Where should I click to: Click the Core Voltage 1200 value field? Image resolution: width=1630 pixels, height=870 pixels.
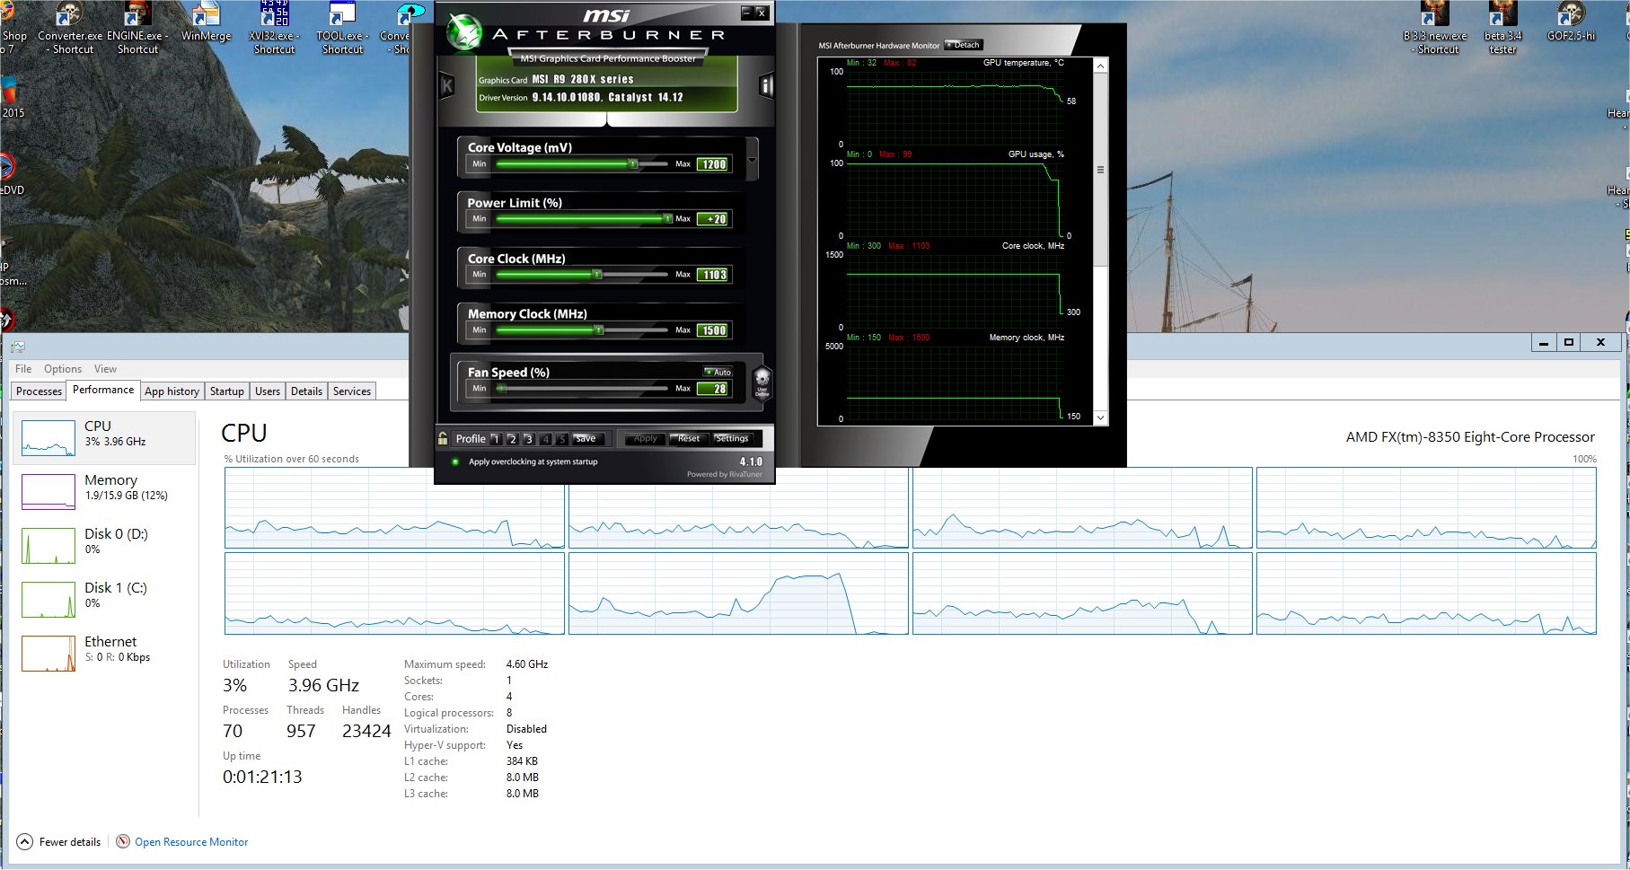tap(714, 164)
